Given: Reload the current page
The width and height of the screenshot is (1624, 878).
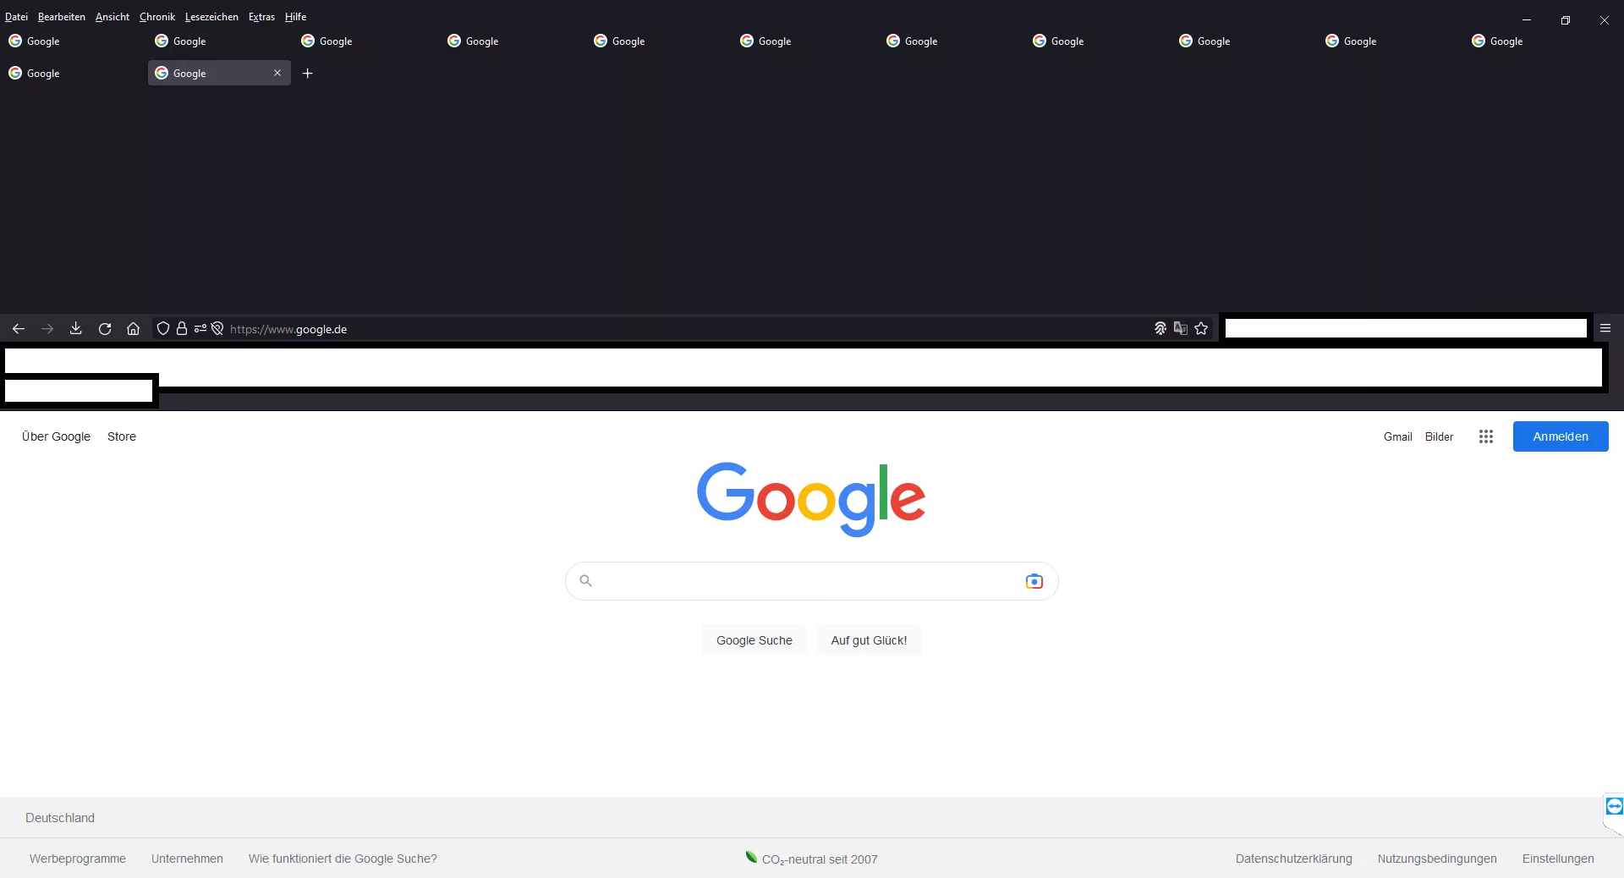Looking at the screenshot, I should tap(105, 329).
